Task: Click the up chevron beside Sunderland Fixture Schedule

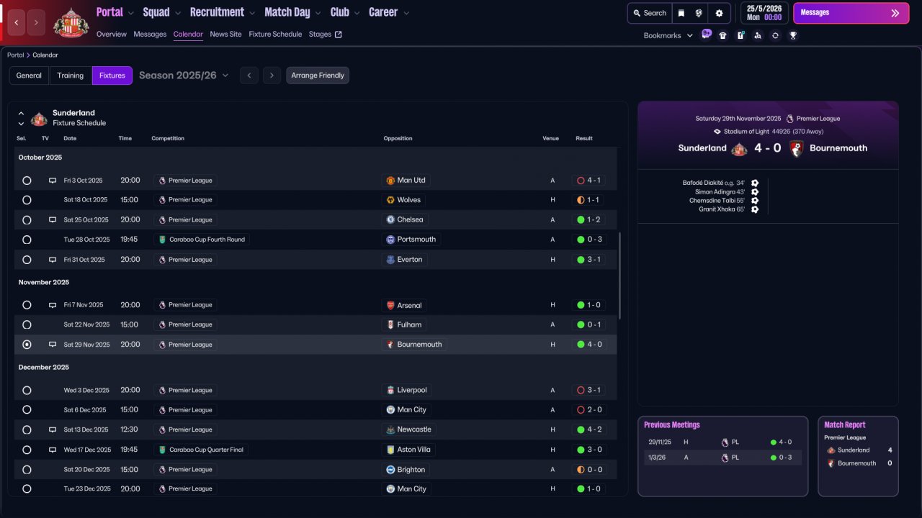Action: pyautogui.click(x=21, y=114)
